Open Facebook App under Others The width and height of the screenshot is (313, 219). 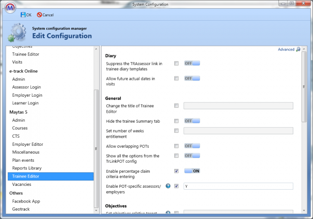[x=26, y=201]
